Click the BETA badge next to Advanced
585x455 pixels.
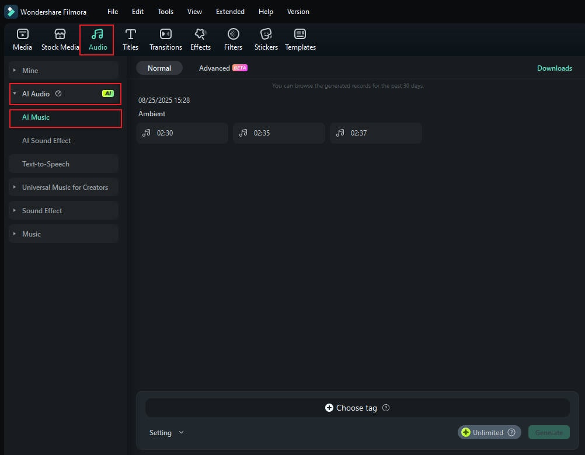[x=240, y=68]
